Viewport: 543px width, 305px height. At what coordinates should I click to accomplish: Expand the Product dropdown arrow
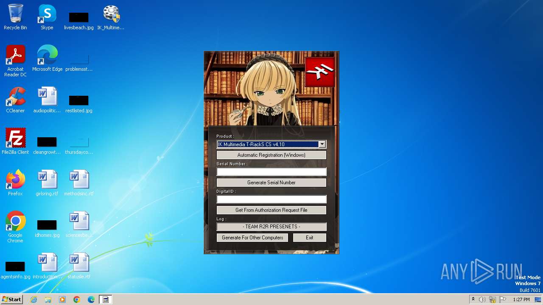[322, 144]
